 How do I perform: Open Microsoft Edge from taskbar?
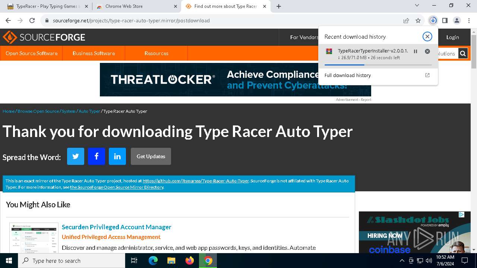click(153, 261)
